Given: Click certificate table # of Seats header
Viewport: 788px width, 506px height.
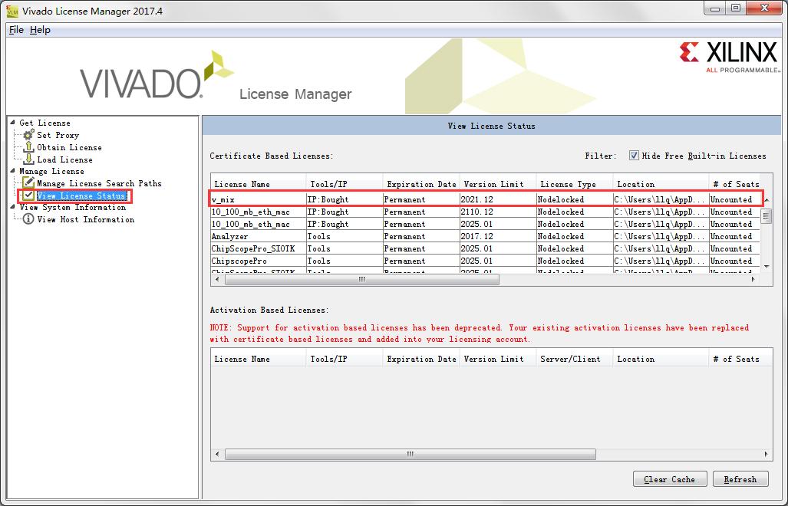Looking at the screenshot, I should [736, 184].
